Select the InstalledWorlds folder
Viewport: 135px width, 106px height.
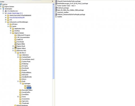[27, 77]
